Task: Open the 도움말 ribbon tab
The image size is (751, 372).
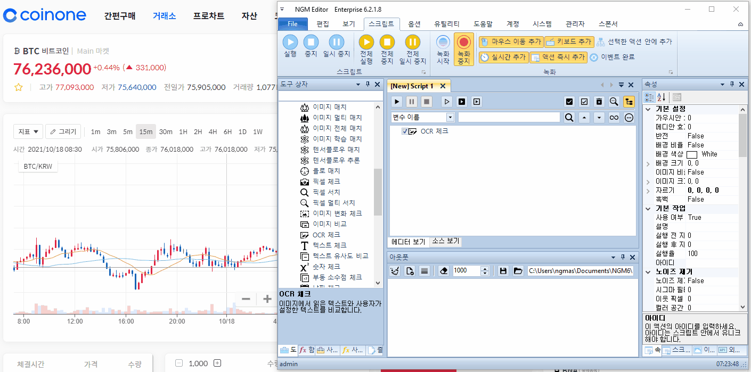Action: (x=483, y=24)
